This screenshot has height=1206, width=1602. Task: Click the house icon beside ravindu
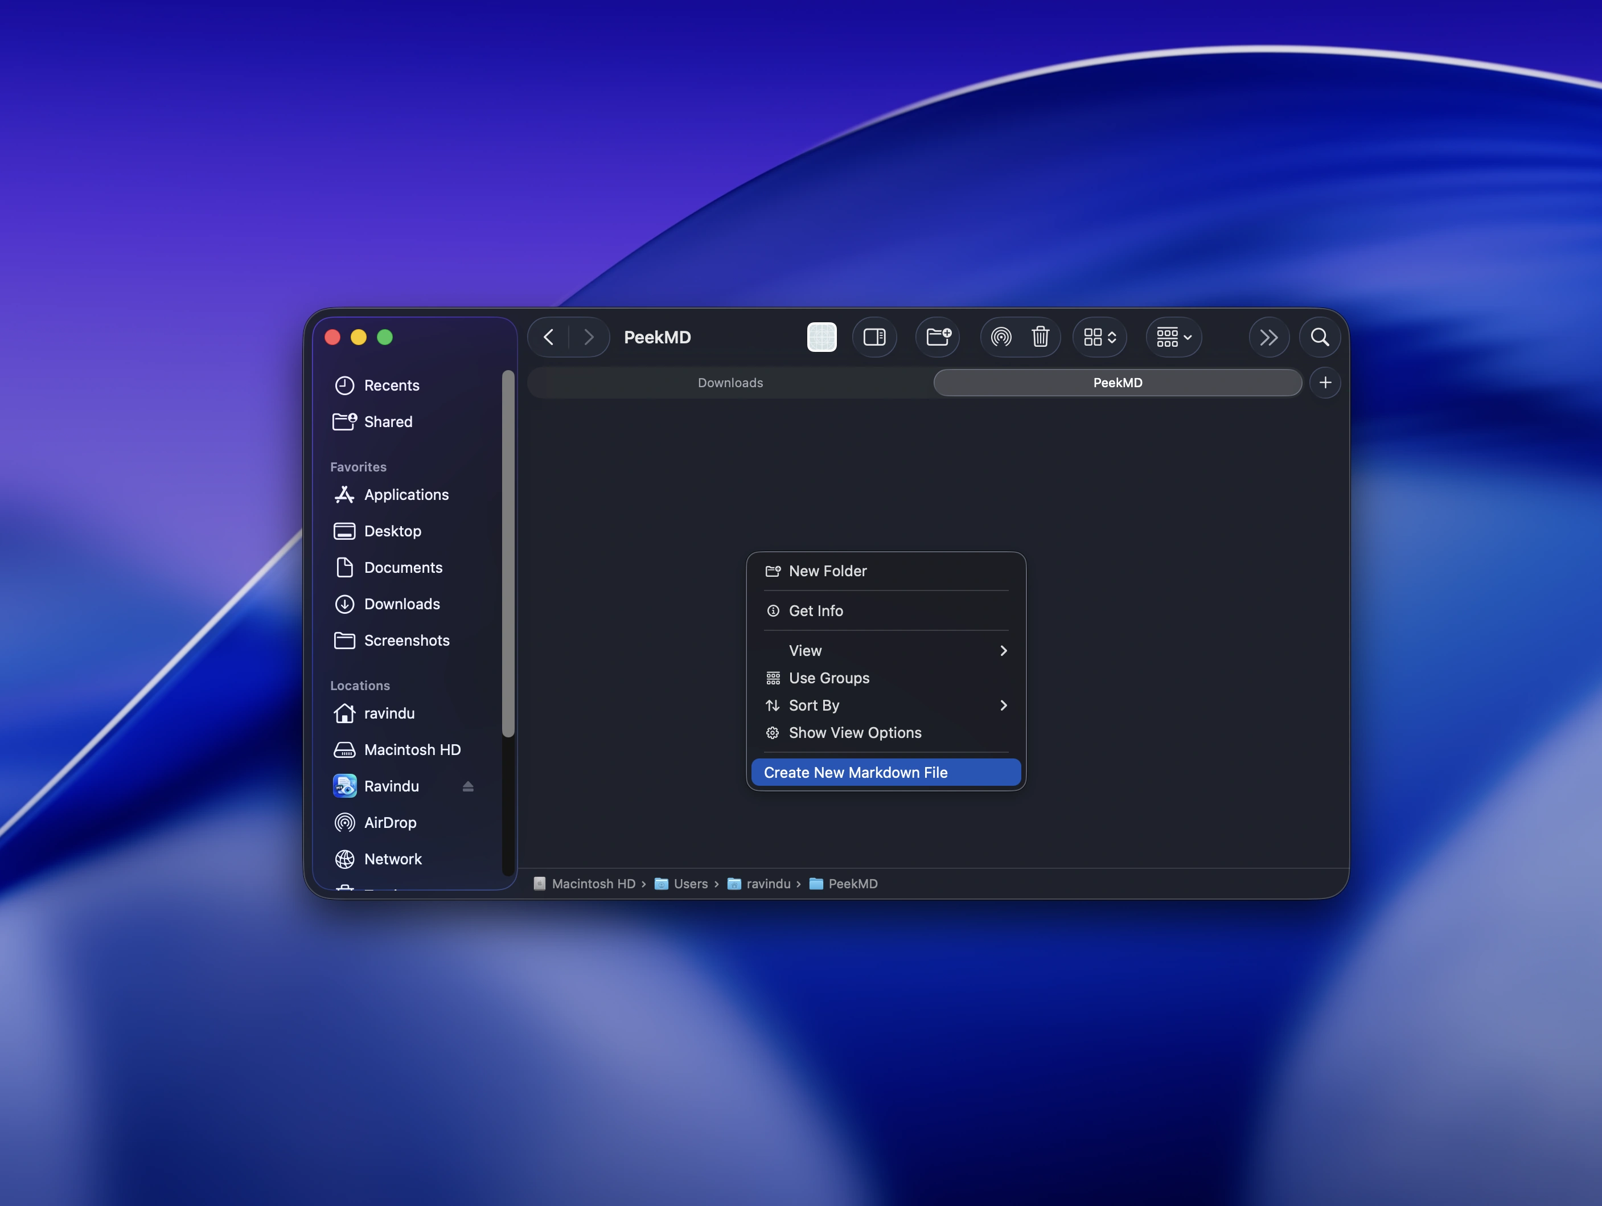pyautogui.click(x=344, y=713)
